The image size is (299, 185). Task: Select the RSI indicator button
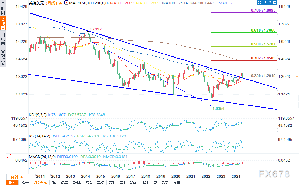(145, 182)
